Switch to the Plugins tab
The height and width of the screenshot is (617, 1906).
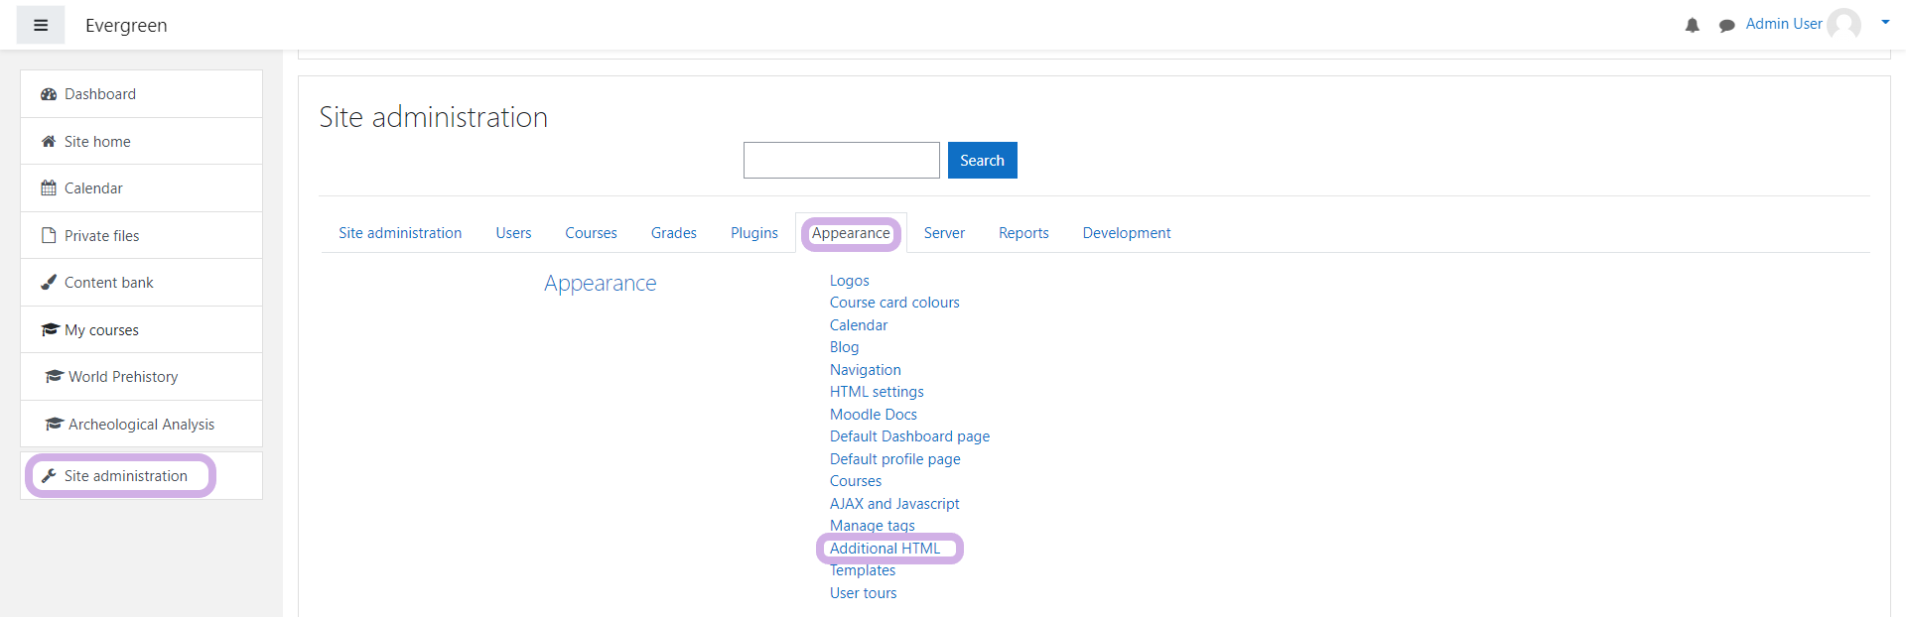753,233
